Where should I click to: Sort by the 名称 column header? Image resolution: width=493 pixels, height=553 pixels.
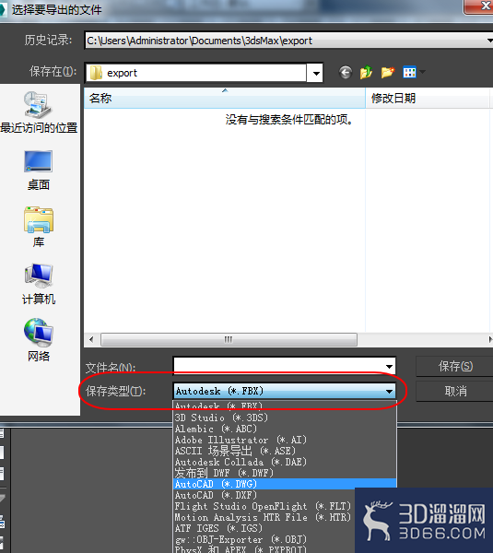point(225,98)
